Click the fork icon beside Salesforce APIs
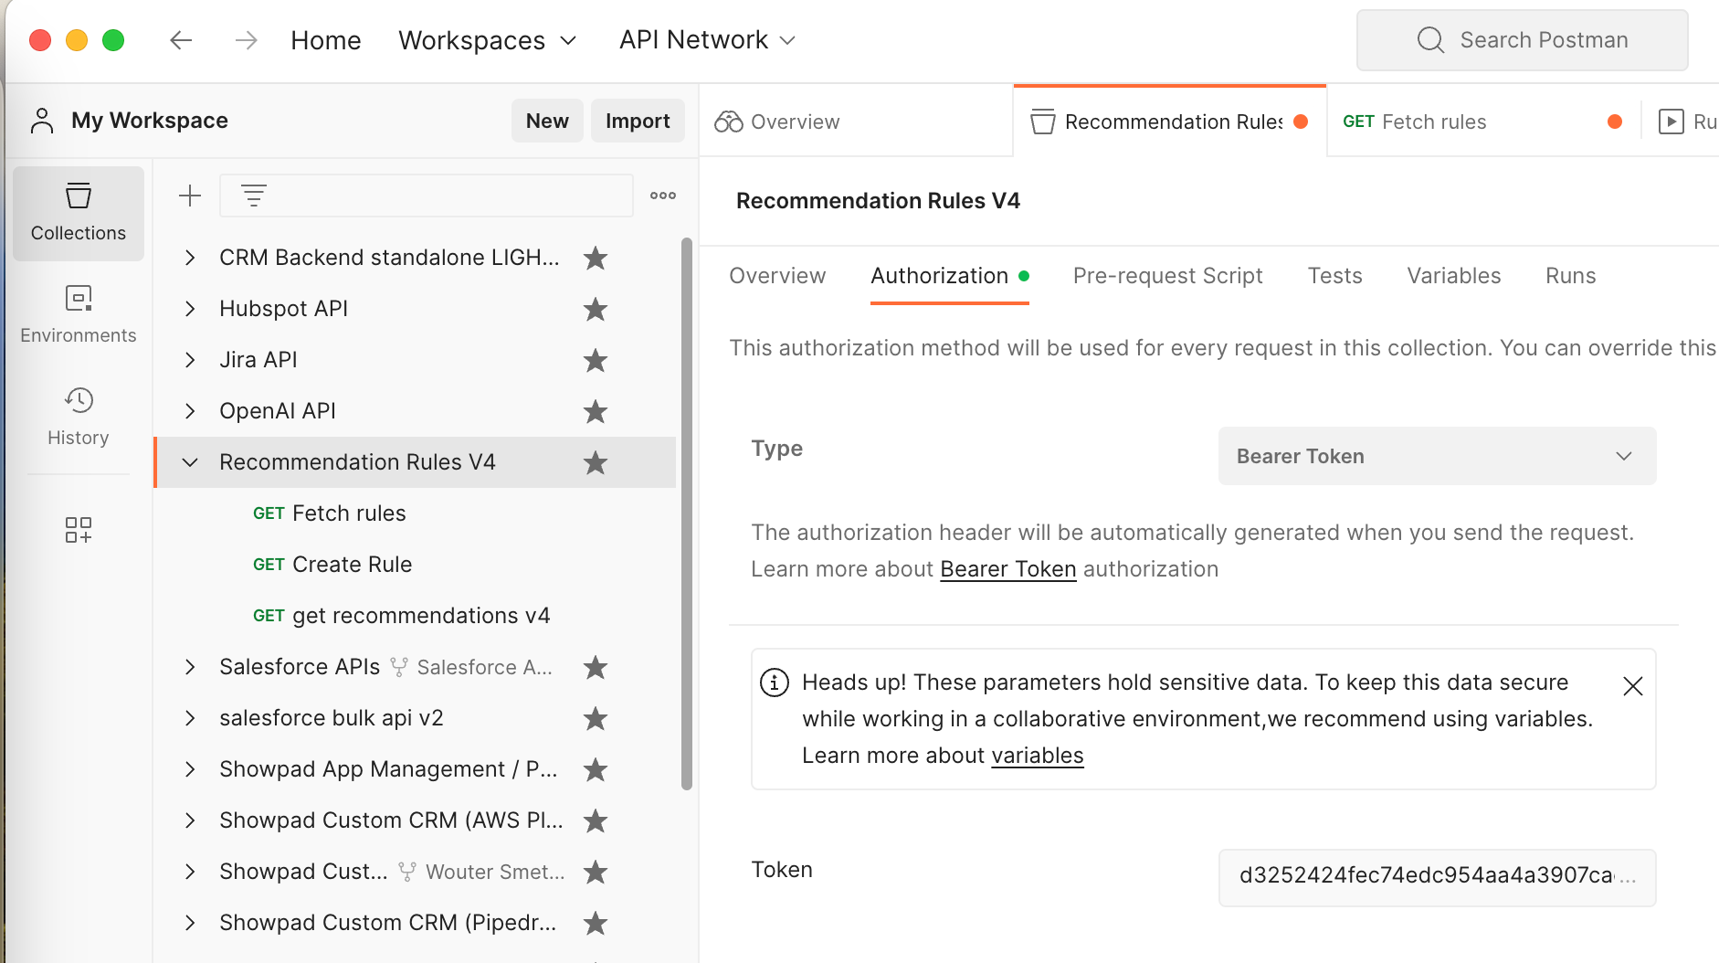Screen dimensions: 1719x963 (398, 668)
